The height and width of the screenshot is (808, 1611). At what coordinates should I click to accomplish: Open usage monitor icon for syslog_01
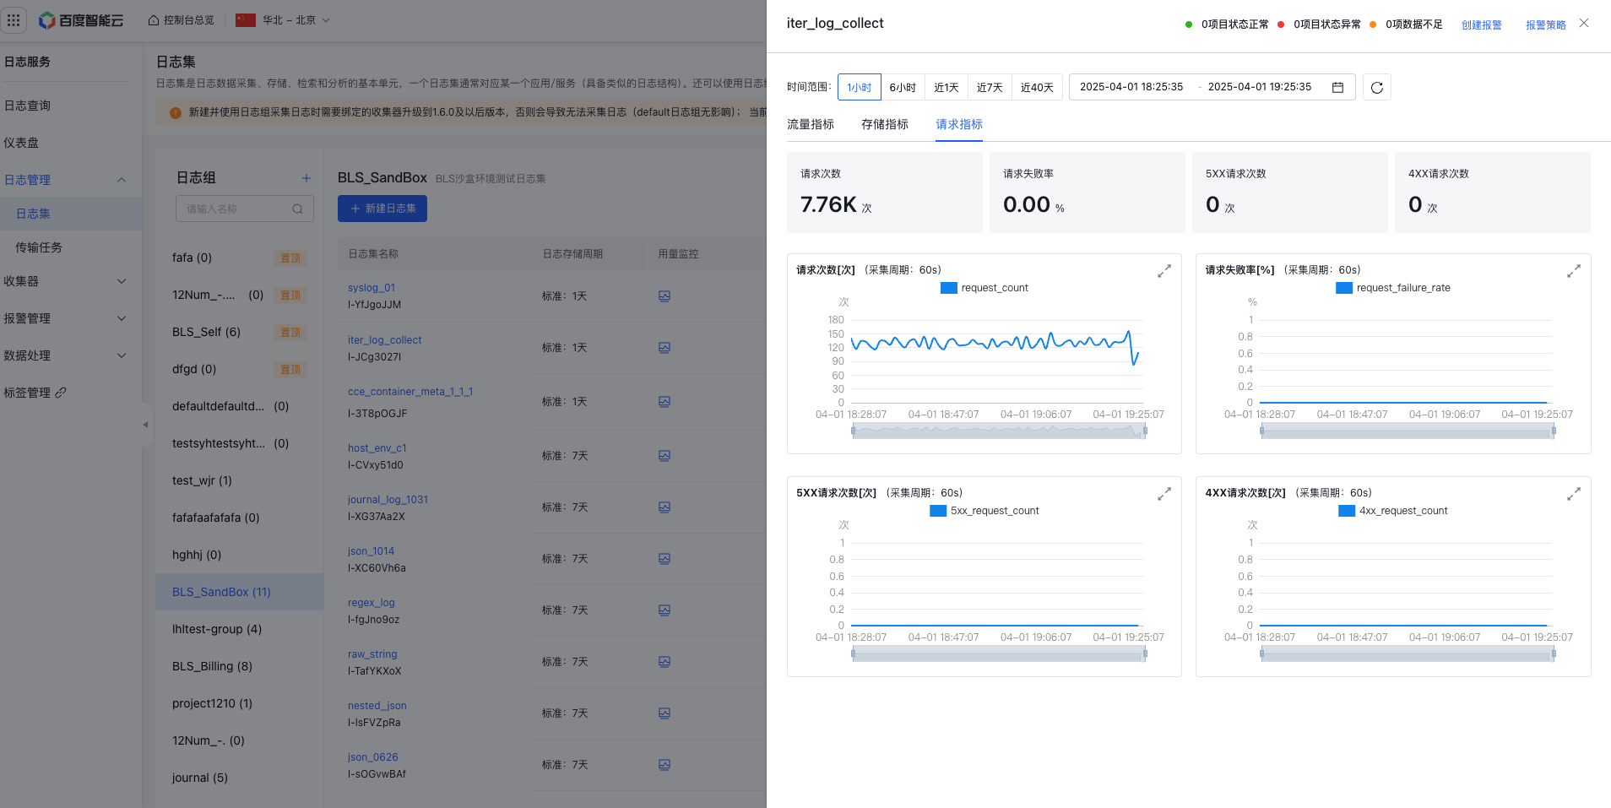[664, 296]
